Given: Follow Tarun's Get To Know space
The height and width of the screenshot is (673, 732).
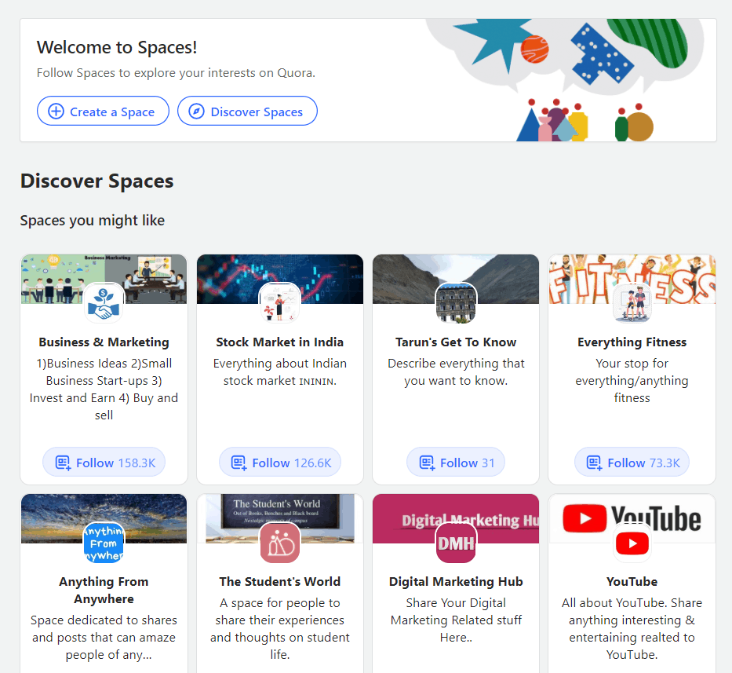Looking at the screenshot, I should click(456, 462).
